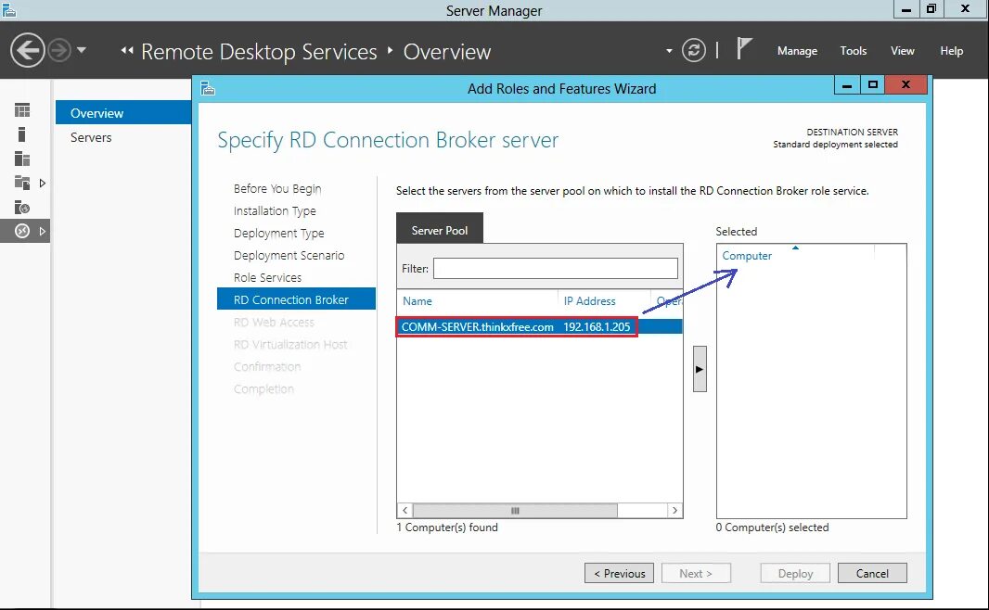Go to Deployment Type step

[278, 234]
